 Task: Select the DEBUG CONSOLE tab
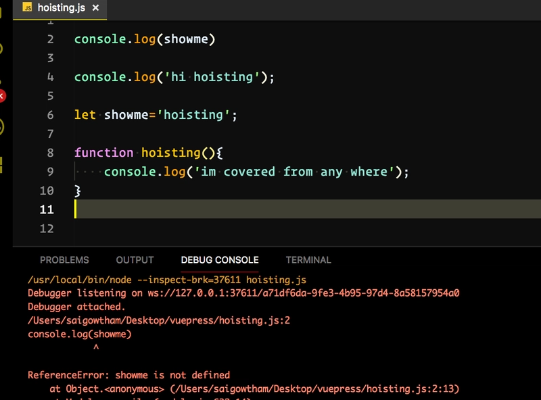pyautogui.click(x=220, y=260)
